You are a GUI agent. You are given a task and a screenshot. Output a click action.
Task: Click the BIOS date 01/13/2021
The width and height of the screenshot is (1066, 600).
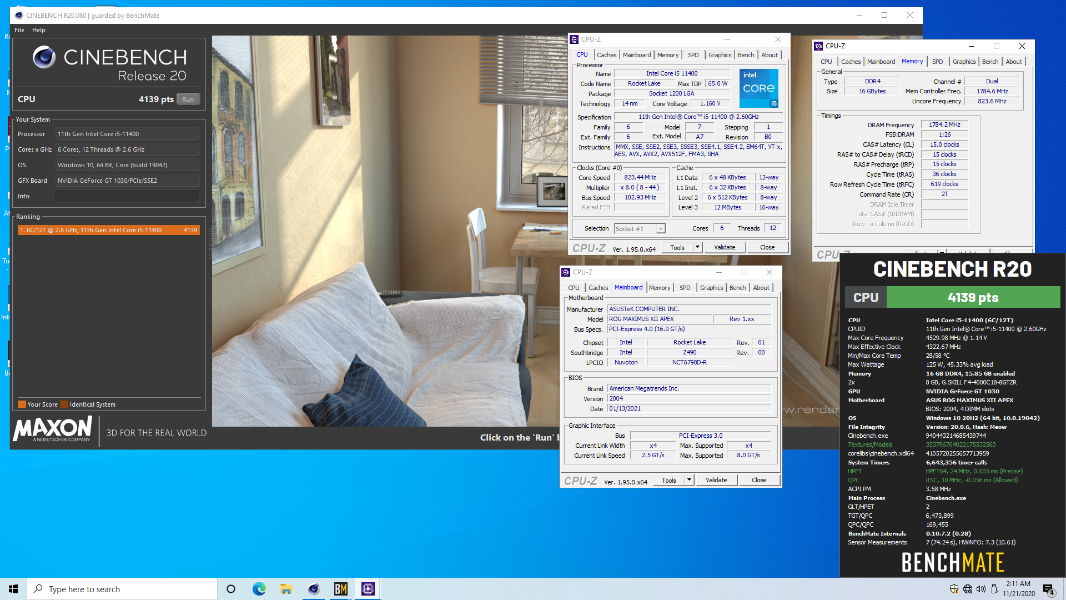point(689,408)
